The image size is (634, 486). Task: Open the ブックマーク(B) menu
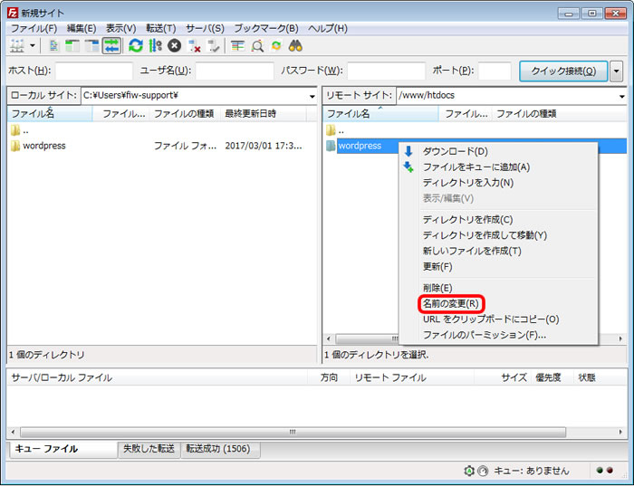(266, 28)
